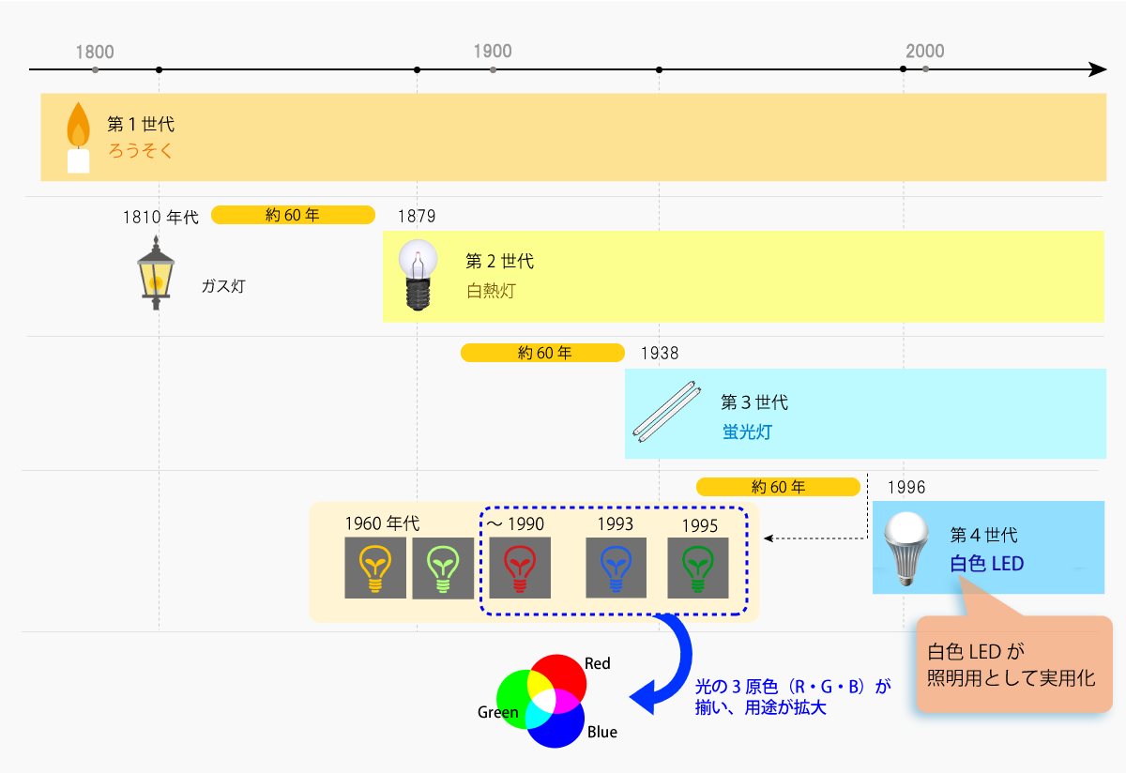Click the 1810 年代 label
1126x773 pixels.
(160, 217)
